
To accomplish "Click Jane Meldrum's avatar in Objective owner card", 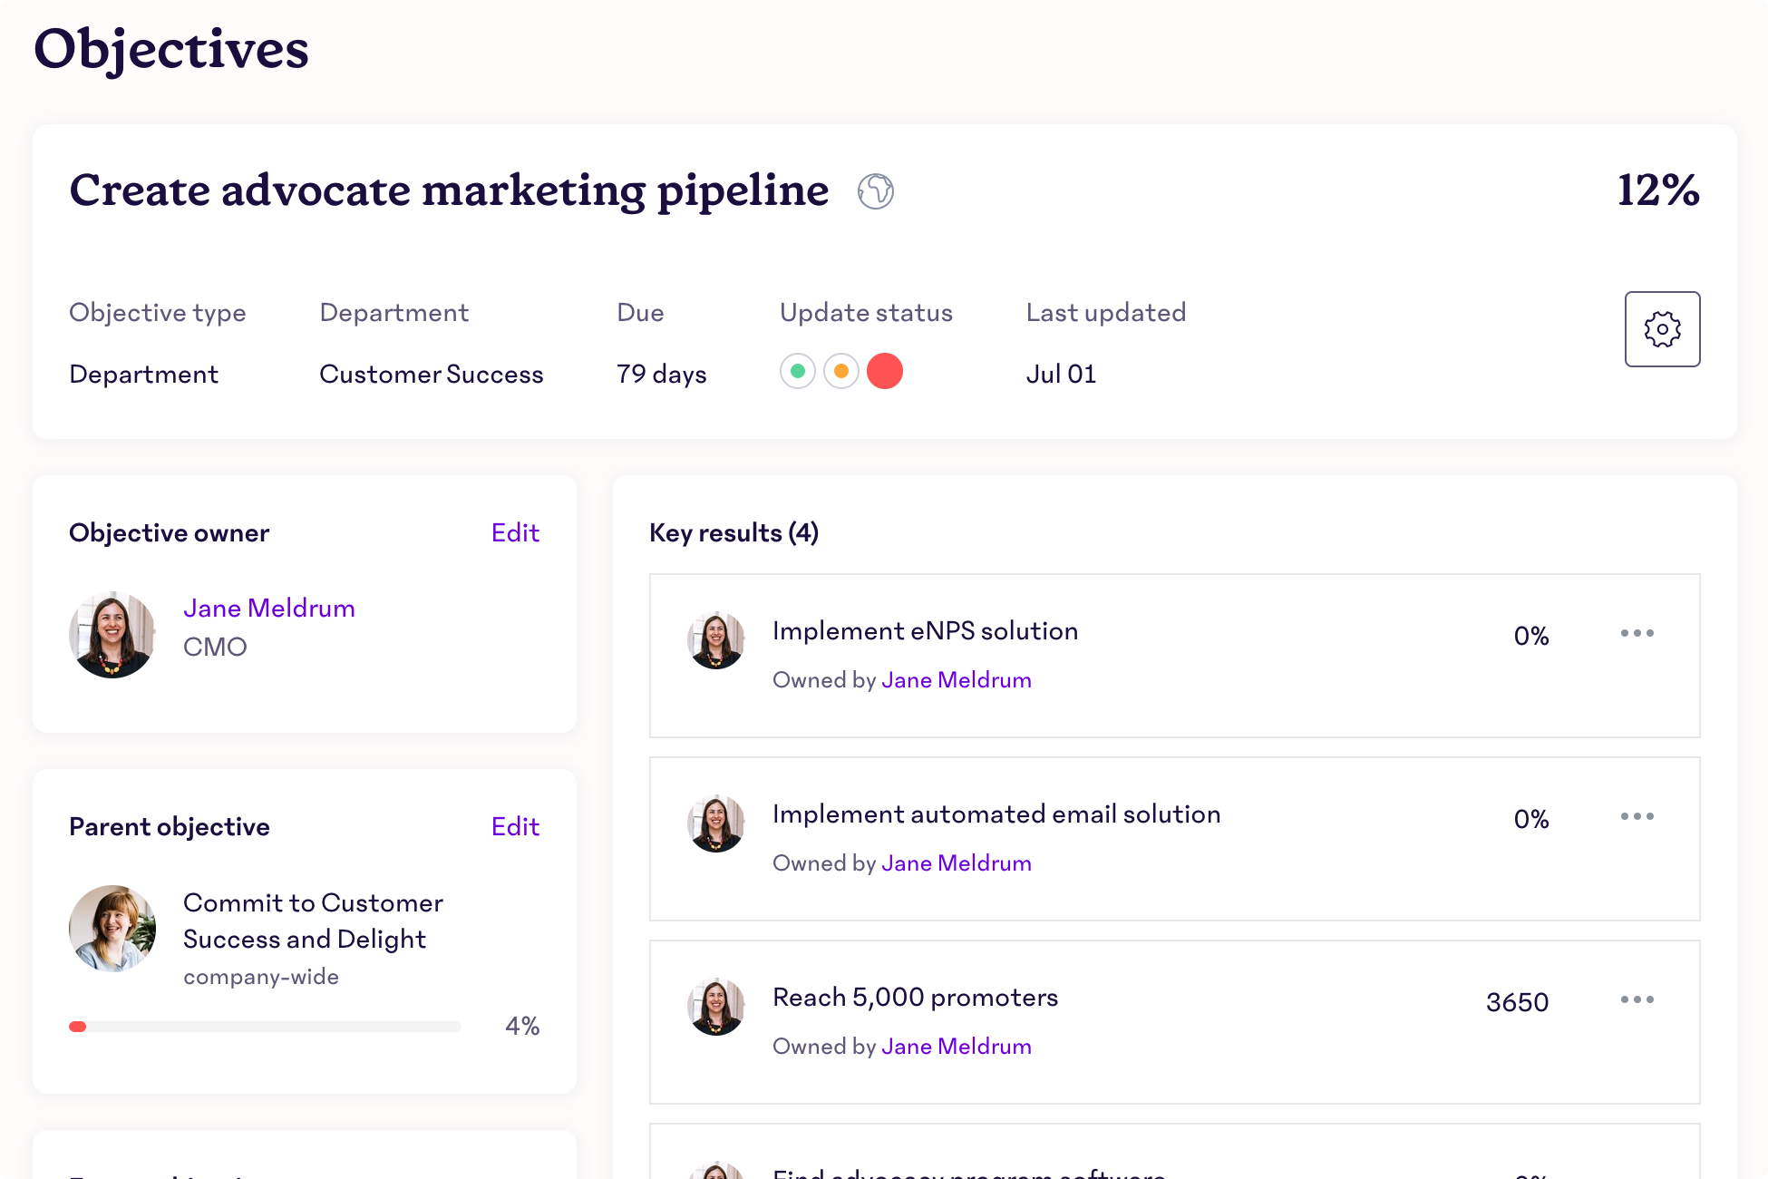I will [112, 635].
